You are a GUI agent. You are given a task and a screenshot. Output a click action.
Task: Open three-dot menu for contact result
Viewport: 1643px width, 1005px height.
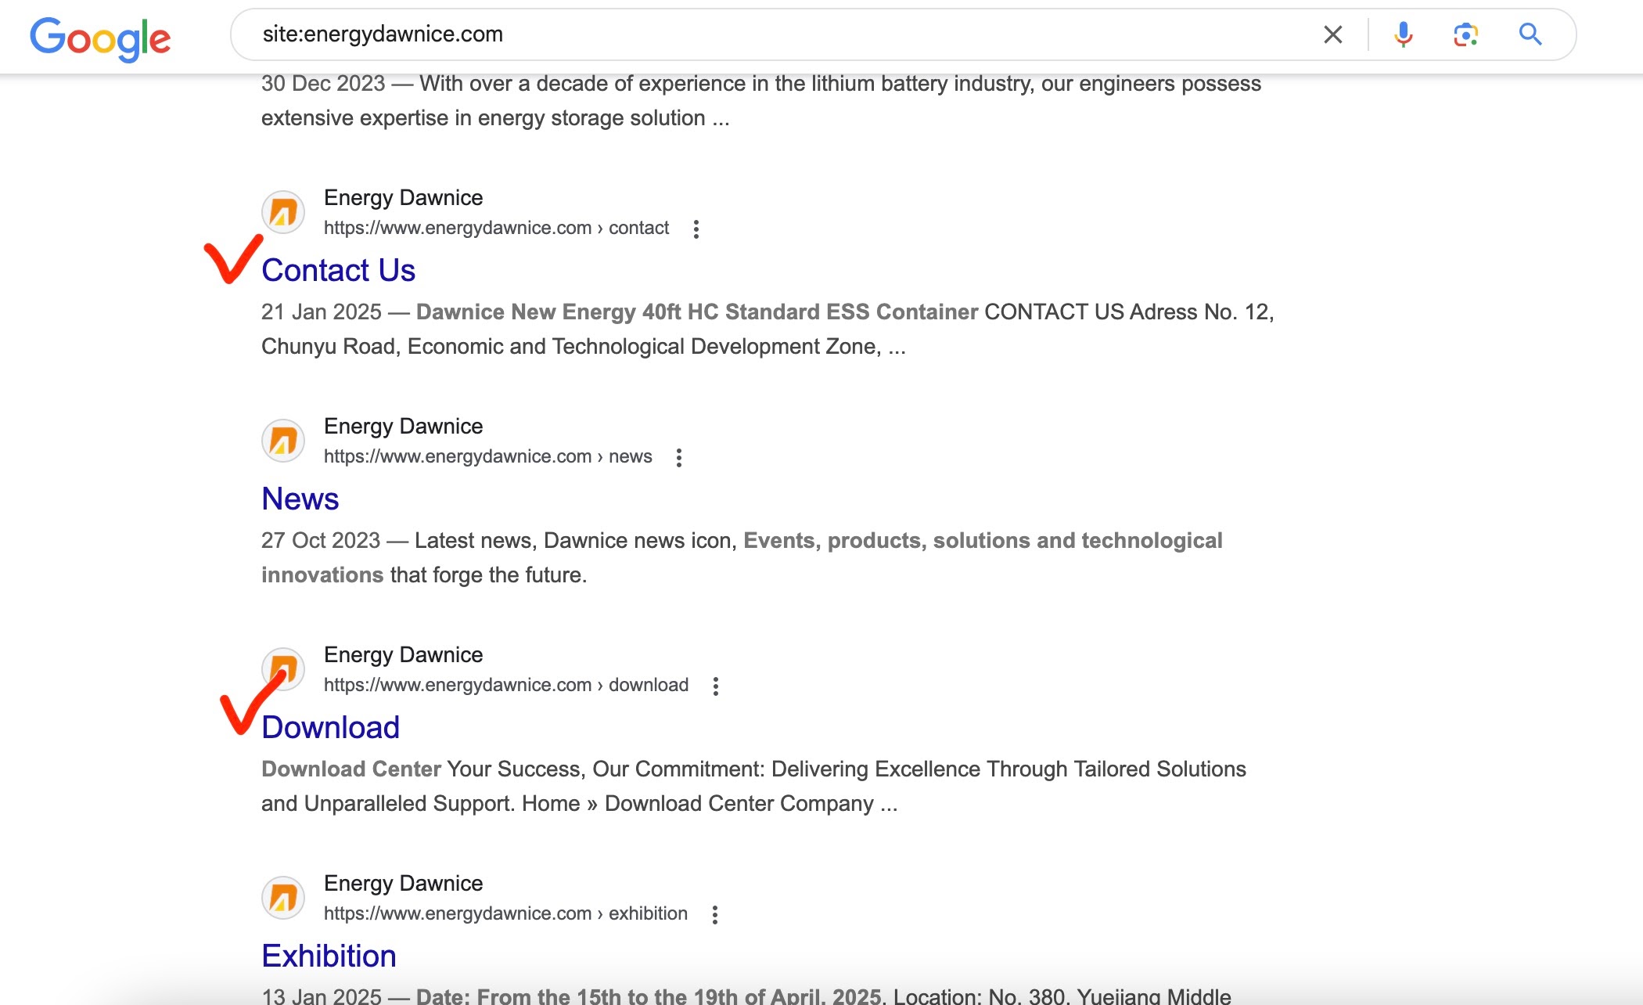pyautogui.click(x=696, y=229)
